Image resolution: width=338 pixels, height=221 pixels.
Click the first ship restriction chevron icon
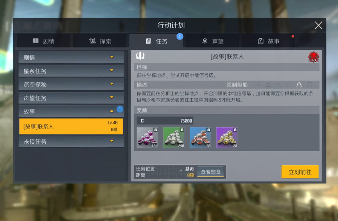click(x=258, y=85)
